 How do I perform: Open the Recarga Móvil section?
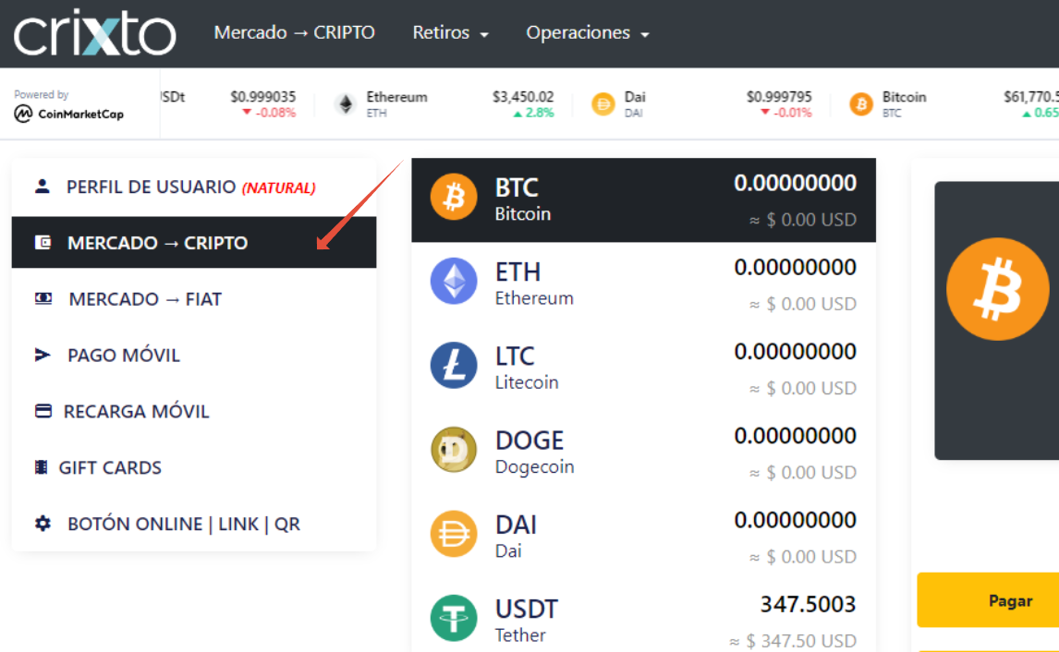(x=194, y=410)
